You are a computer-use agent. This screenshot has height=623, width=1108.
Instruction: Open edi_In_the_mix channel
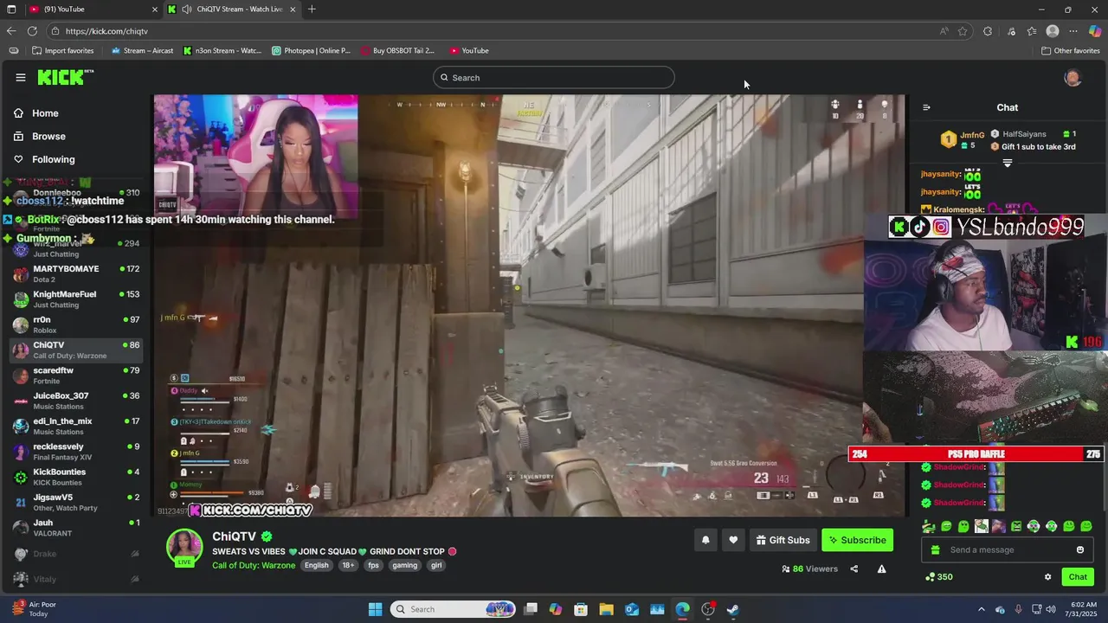[76, 426]
